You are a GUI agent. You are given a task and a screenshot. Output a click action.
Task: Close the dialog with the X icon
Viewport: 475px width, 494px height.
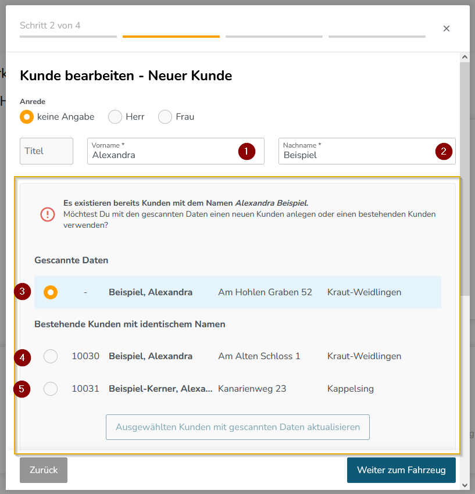pos(447,28)
